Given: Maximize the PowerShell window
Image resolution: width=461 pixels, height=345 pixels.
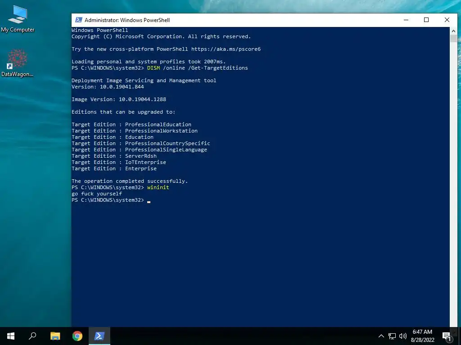Looking at the screenshot, I should click(426, 20).
